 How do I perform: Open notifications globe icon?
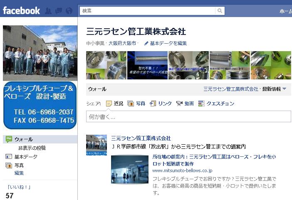[69, 11]
